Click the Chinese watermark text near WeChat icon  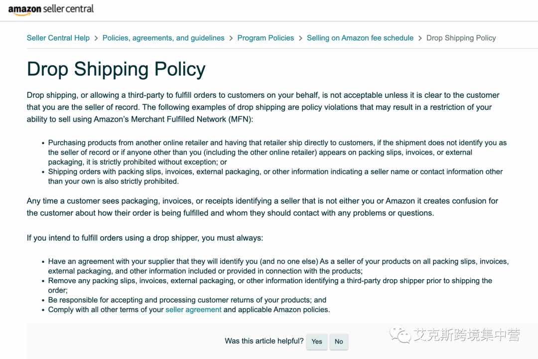point(467,335)
